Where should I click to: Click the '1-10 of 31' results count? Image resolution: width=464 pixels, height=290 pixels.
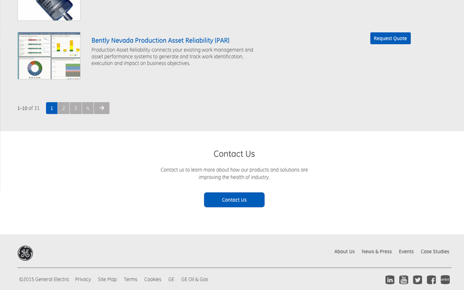[28, 108]
